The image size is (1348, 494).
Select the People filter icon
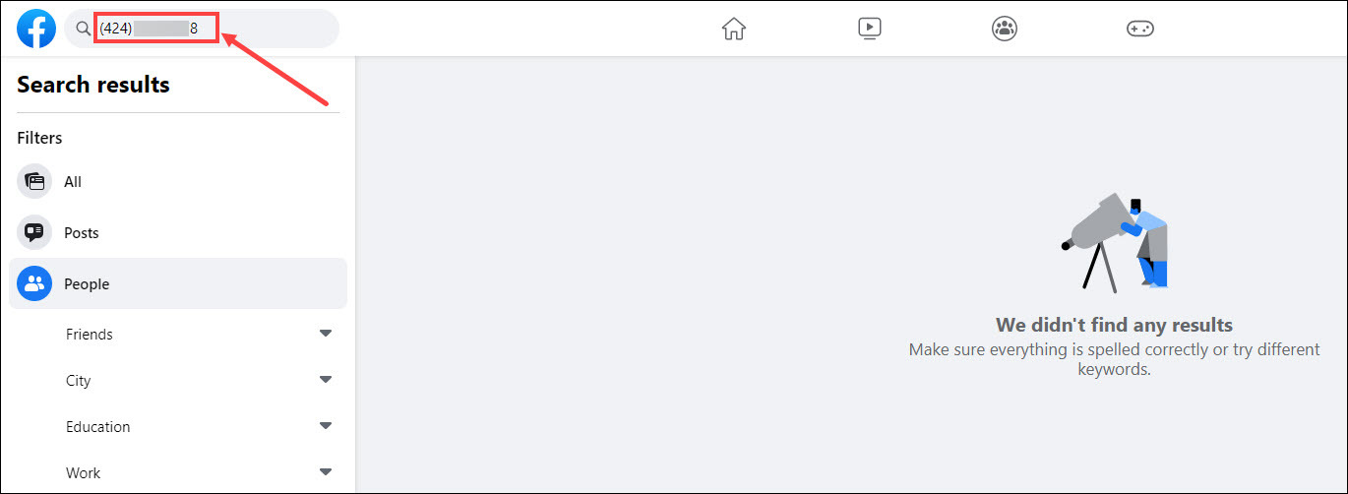(x=34, y=283)
